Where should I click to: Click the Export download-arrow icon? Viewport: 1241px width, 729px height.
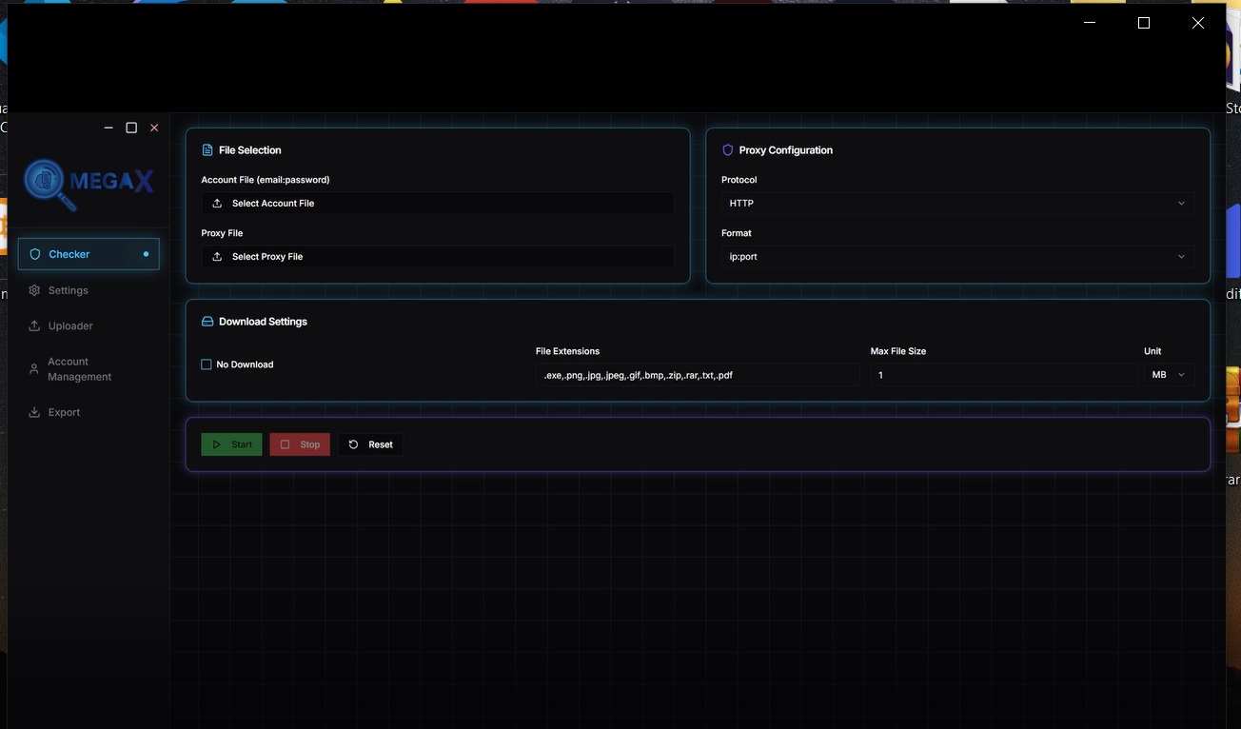click(35, 412)
